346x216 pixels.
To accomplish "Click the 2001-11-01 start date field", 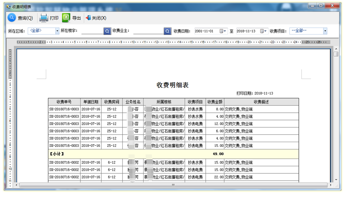I will (205, 31).
